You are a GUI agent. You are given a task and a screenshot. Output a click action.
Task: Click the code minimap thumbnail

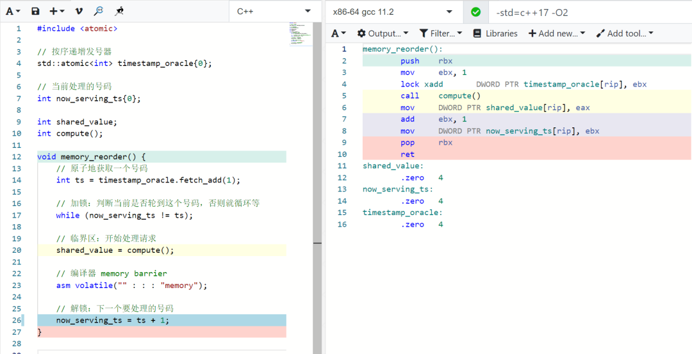(301, 35)
